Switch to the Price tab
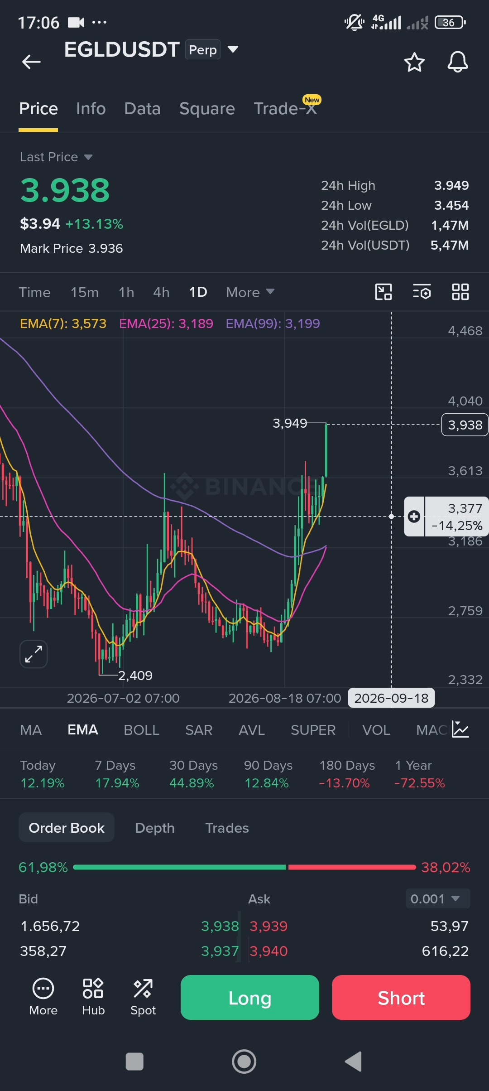The width and height of the screenshot is (489, 1091). tap(38, 109)
